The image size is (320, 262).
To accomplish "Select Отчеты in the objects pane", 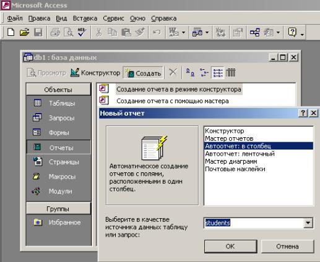I will (58, 147).
